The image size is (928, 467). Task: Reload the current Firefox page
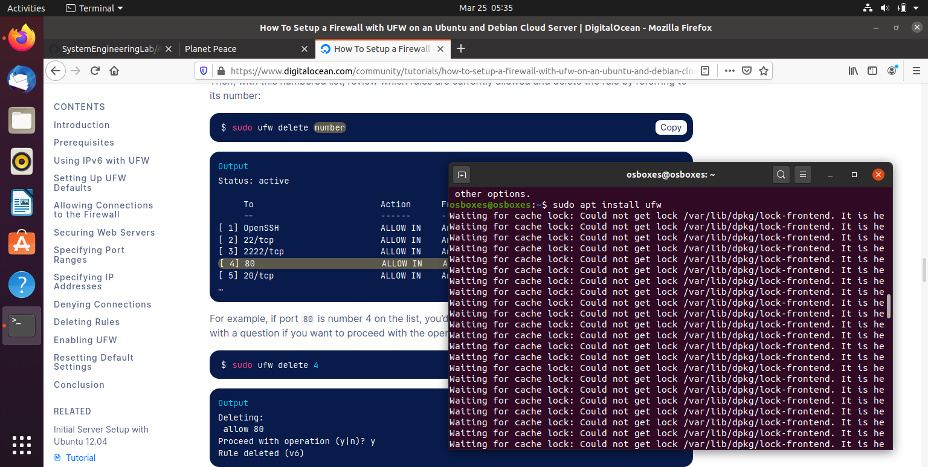pos(95,71)
